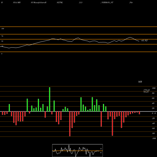Click the 80 label on the MR right axis
The image size is (157, 157).
point(153,93)
